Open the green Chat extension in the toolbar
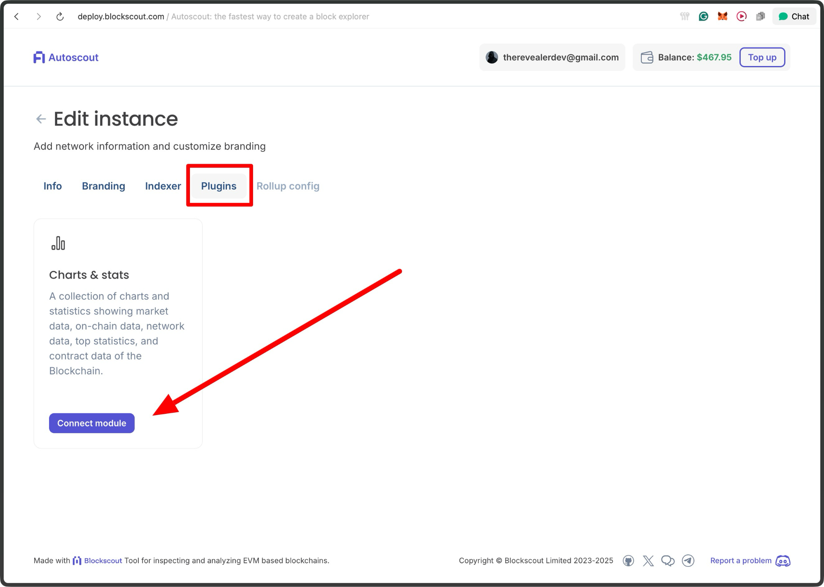The width and height of the screenshot is (824, 587). (x=794, y=16)
